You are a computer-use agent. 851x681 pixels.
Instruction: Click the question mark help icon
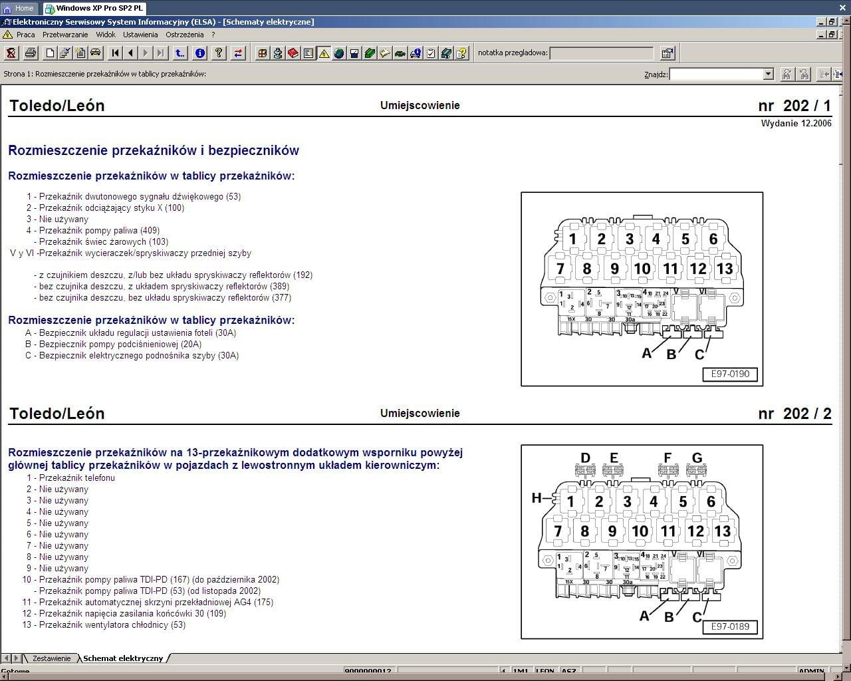click(x=219, y=53)
